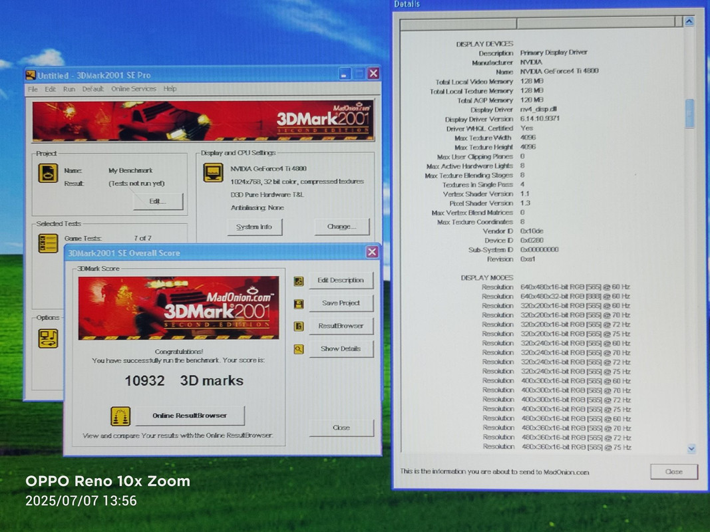Click Display Driver Version 6.14.10.9371
This screenshot has height=532, width=710.
tap(540, 118)
